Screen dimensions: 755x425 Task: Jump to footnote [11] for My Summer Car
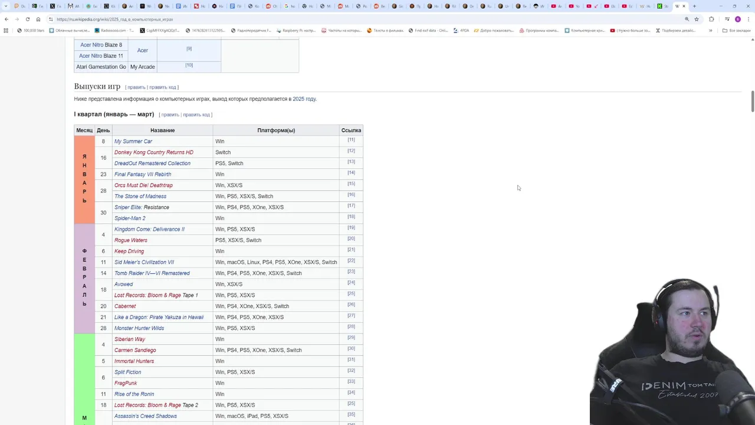[x=351, y=140]
